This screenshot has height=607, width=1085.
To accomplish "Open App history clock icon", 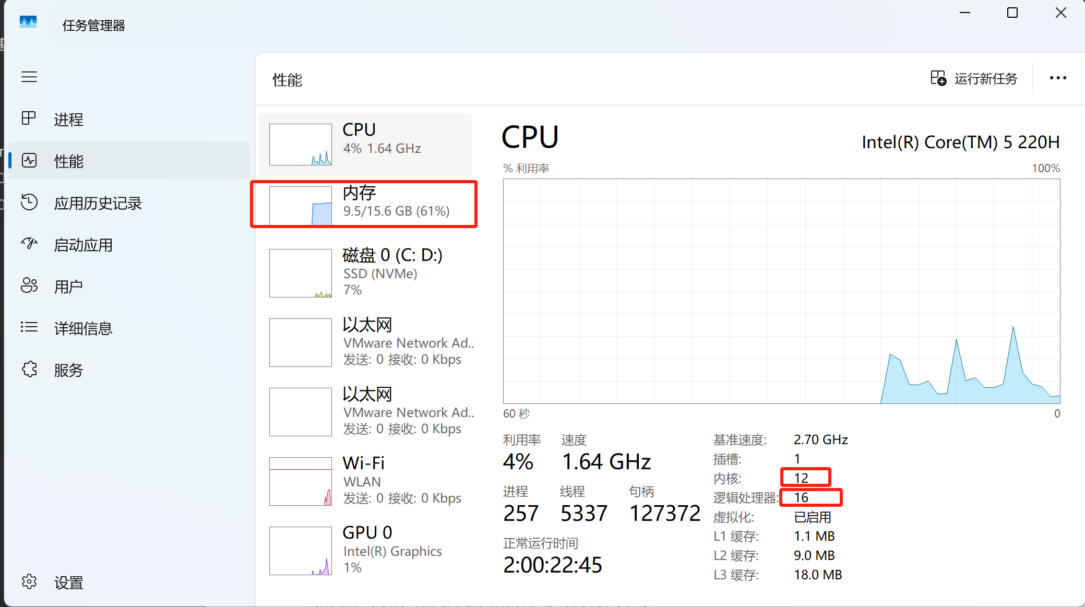I will [x=29, y=203].
